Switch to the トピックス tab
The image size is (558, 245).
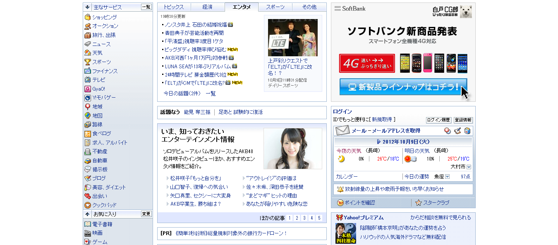(x=174, y=7)
